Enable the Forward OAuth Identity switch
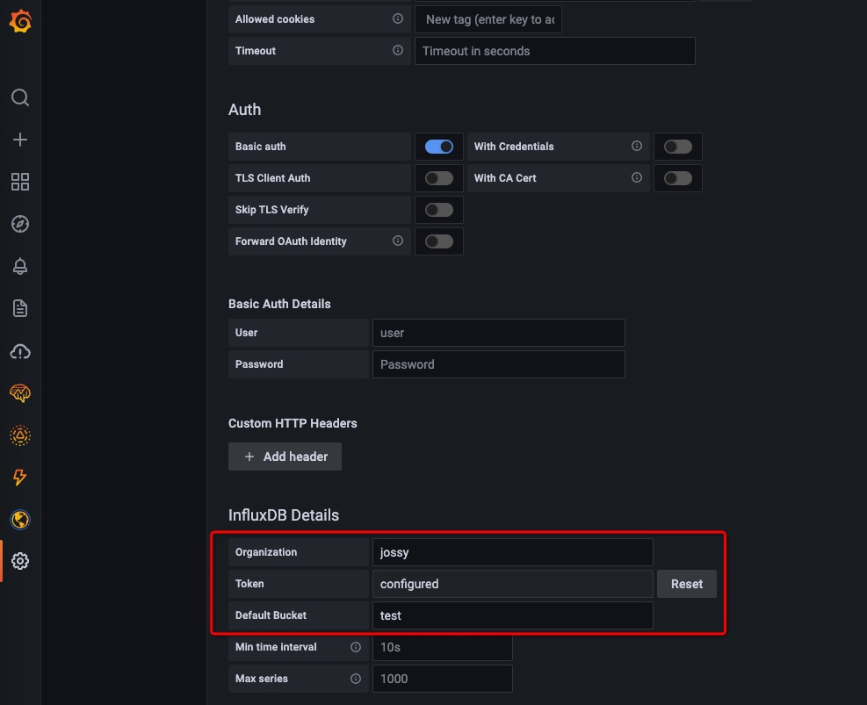The image size is (867, 705). pos(439,241)
